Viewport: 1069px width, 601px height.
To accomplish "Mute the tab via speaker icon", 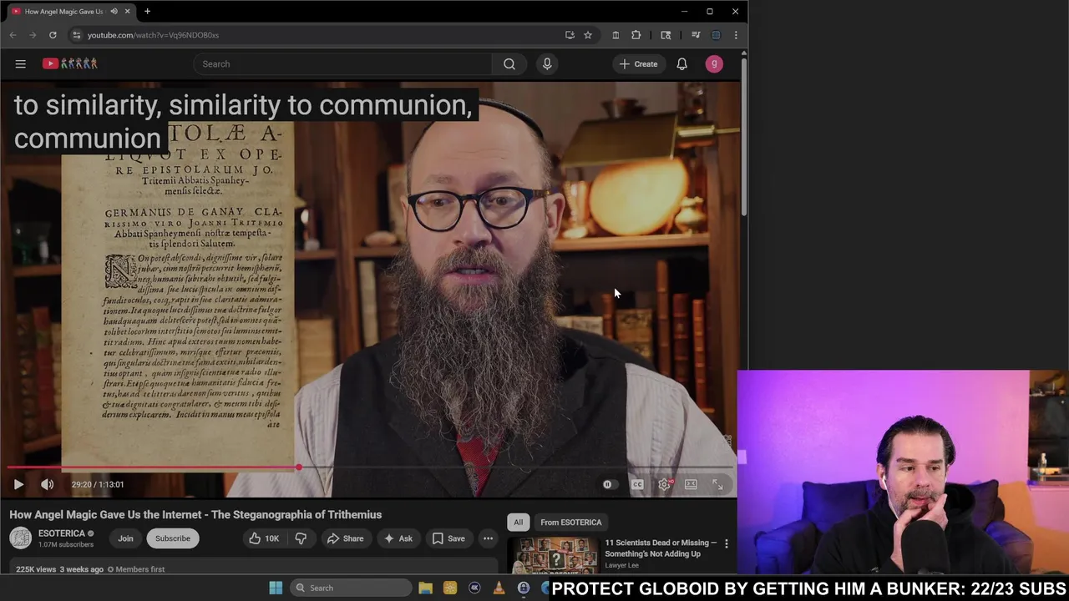I will 114,11.
